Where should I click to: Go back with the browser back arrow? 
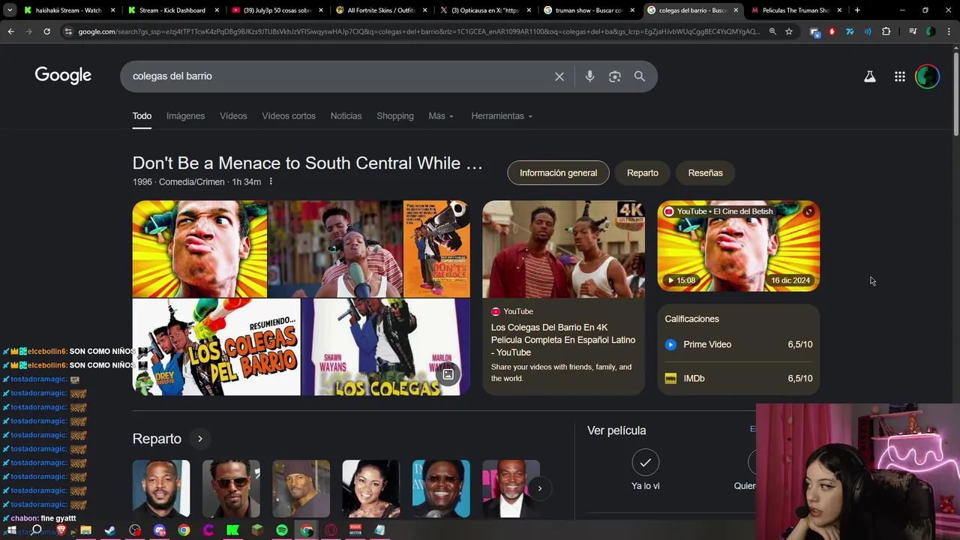pos(10,31)
